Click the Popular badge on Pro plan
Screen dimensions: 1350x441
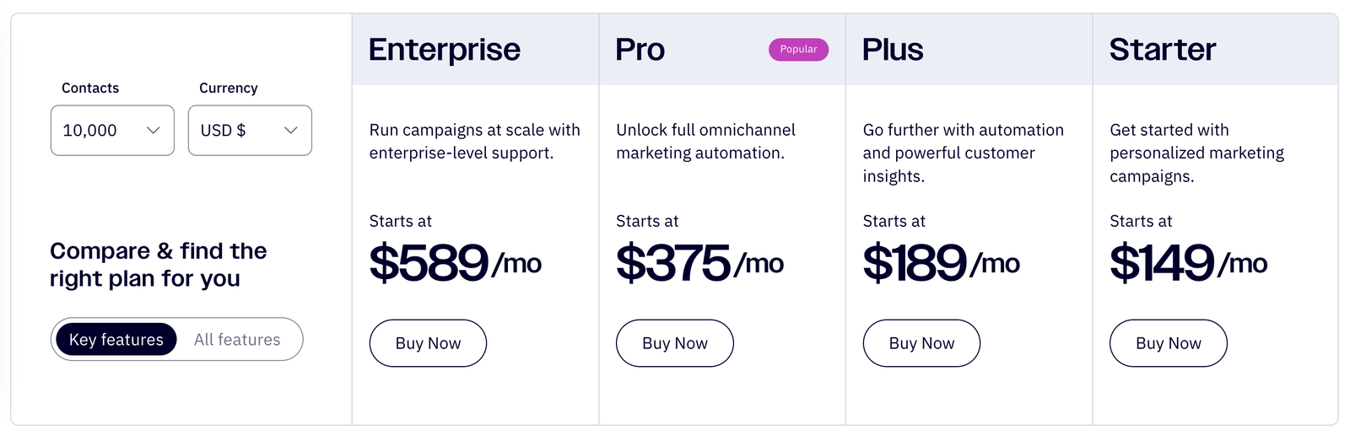tap(798, 50)
